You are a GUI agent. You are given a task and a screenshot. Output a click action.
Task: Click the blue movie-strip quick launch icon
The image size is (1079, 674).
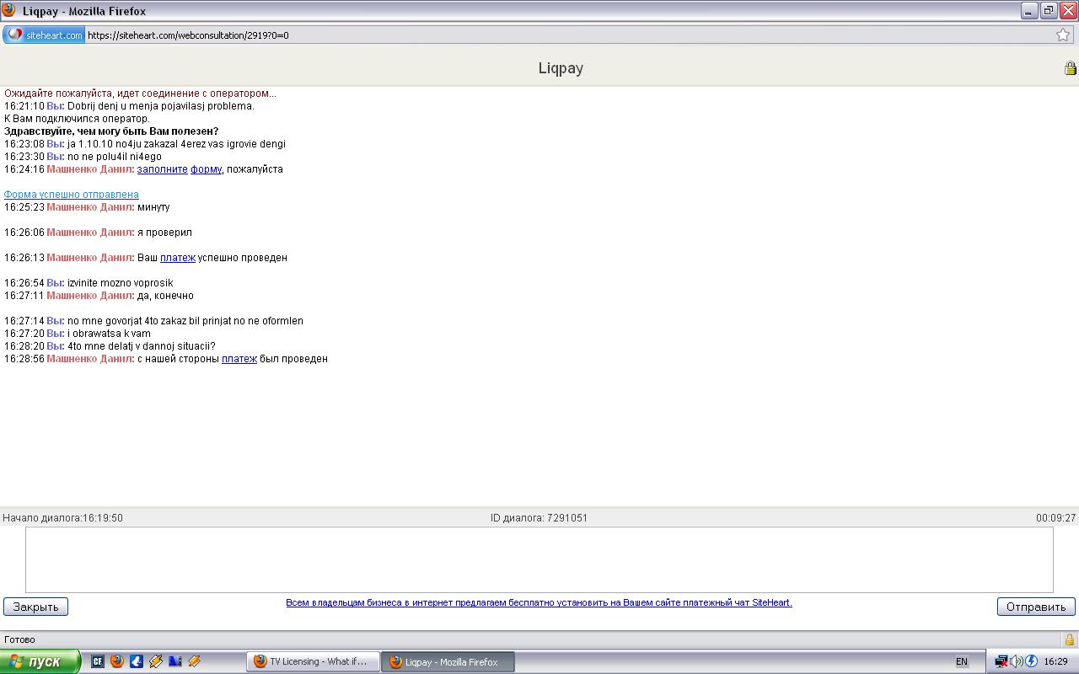tap(175, 661)
